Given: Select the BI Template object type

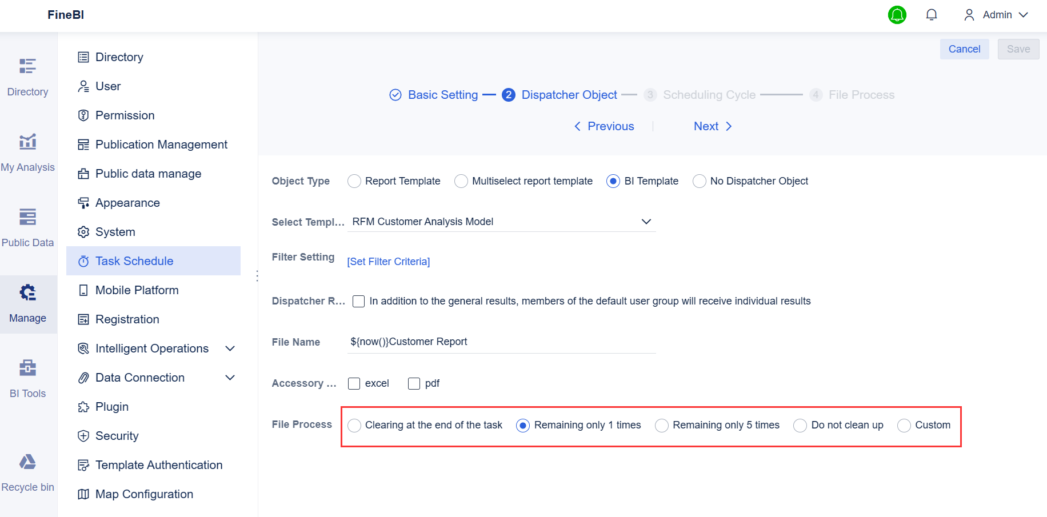Looking at the screenshot, I should pos(613,181).
